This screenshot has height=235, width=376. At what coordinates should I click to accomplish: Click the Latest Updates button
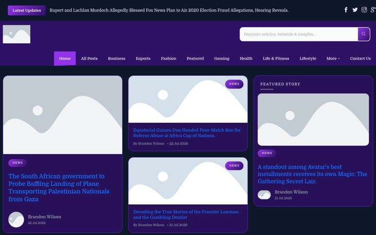pyautogui.click(x=27, y=10)
